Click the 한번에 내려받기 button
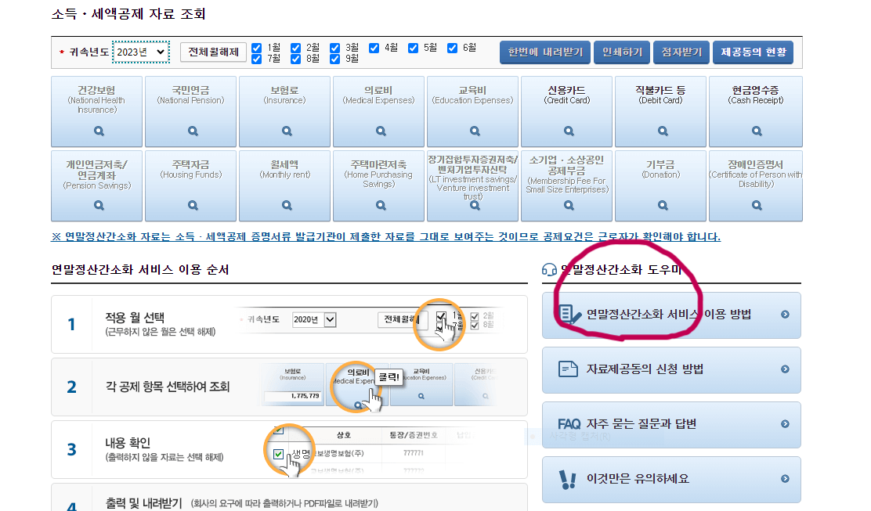871x511 pixels. pyautogui.click(x=545, y=52)
